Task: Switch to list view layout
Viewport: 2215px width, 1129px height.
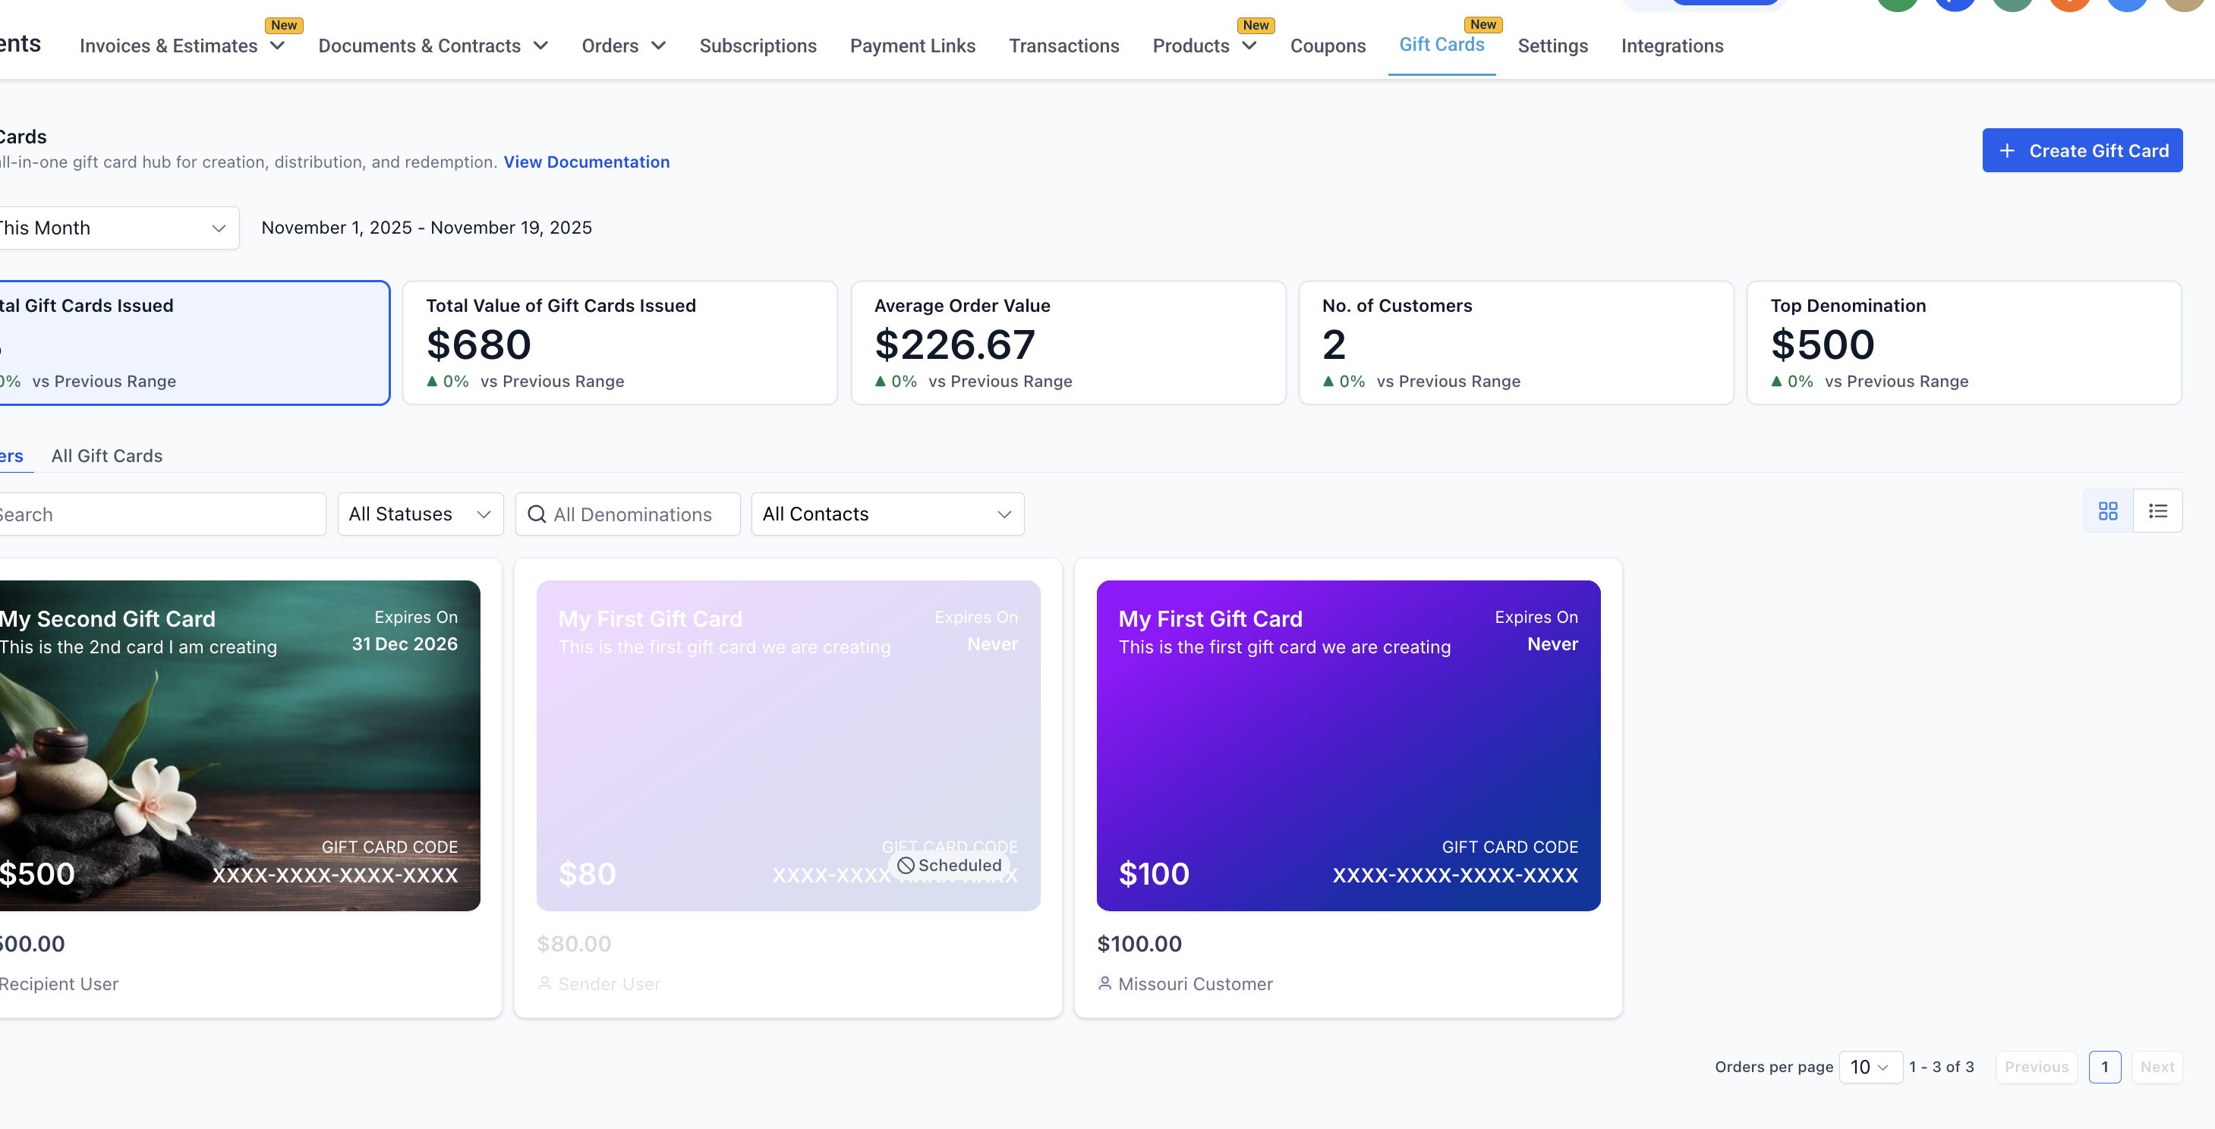Action: pyautogui.click(x=2157, y=511)
